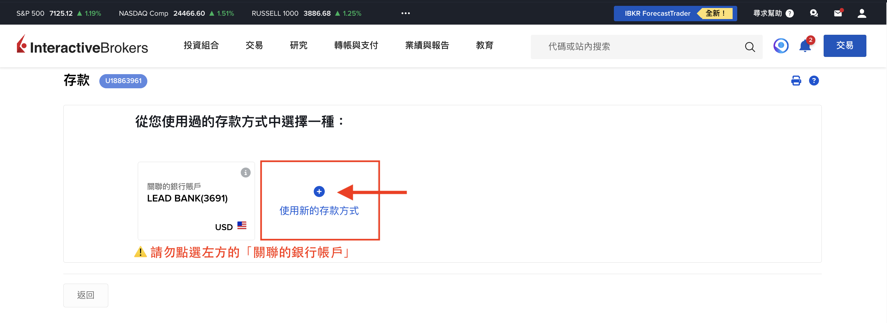
Task: Click the blue plus icon for new deposit method
Action: pyautogui.click(x=319, y=191)
